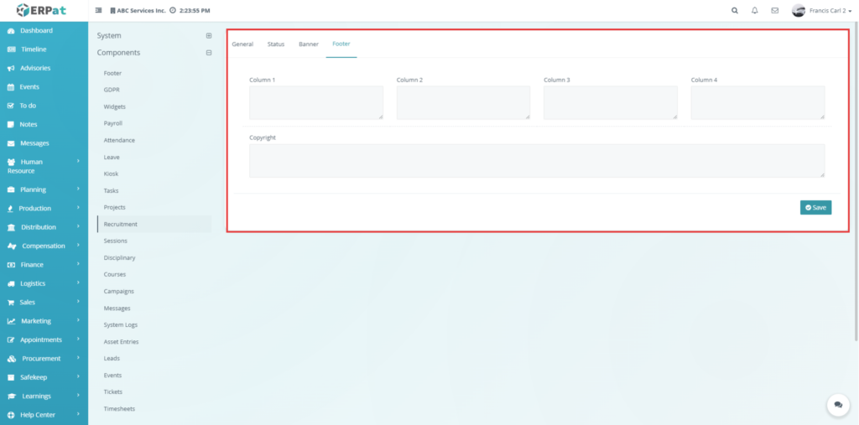Expand the Human Resource submenu chevron
Viewport: 859px width, 425px height.
point(78,161)
